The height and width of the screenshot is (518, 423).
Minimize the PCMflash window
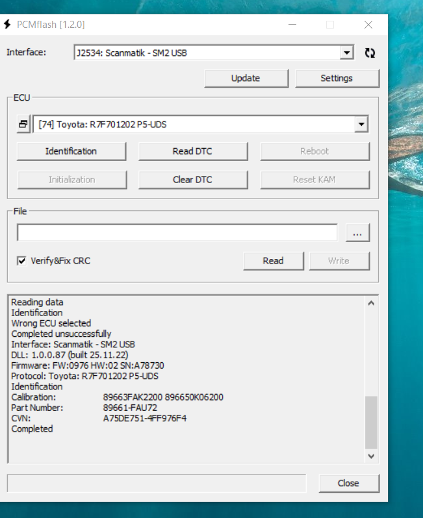pyautogui.click(x=292, y=25)
